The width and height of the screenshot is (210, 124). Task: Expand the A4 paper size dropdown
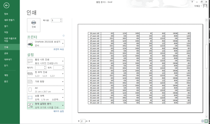(x=46, y=90)
